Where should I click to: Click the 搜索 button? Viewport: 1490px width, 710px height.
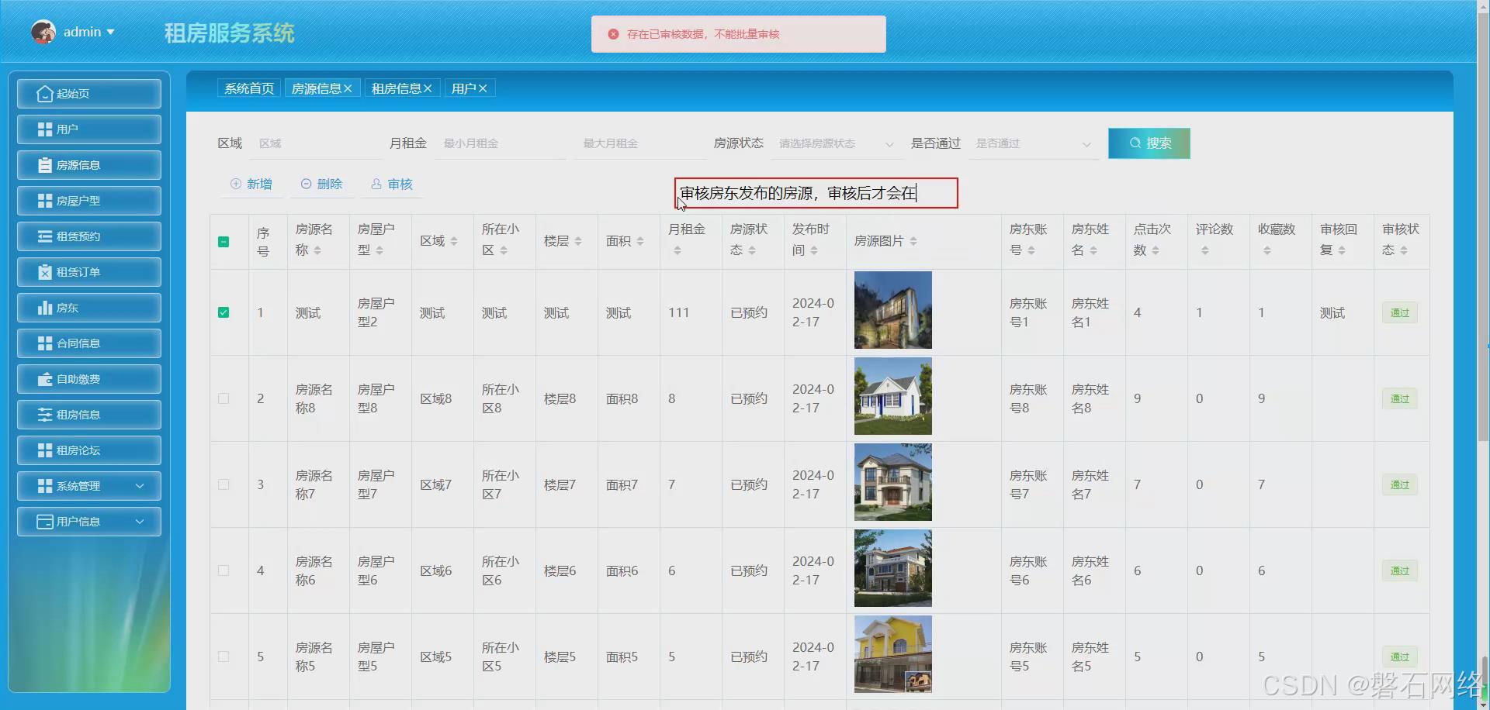[1149, 143]
